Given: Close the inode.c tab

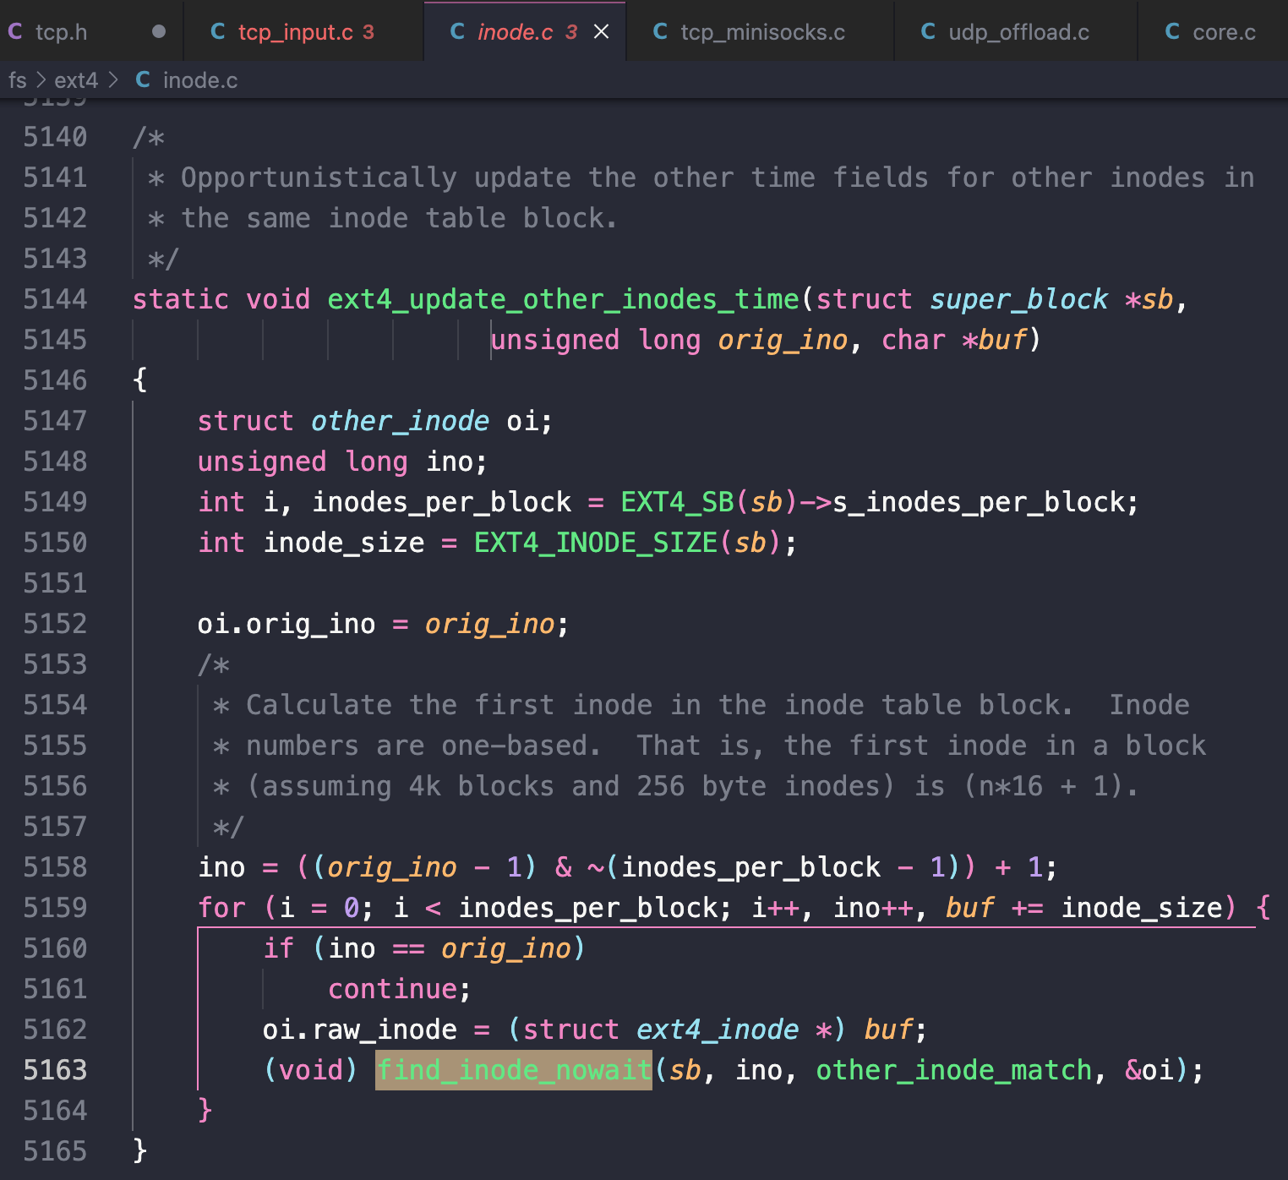Looking at the screenshot, I should [601, 31].
